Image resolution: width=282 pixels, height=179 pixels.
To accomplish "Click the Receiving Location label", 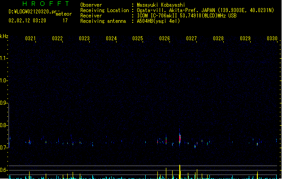I will click(x=104, y=10).
